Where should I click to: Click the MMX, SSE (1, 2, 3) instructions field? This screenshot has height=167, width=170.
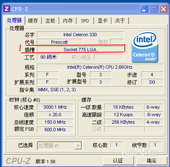100,90
